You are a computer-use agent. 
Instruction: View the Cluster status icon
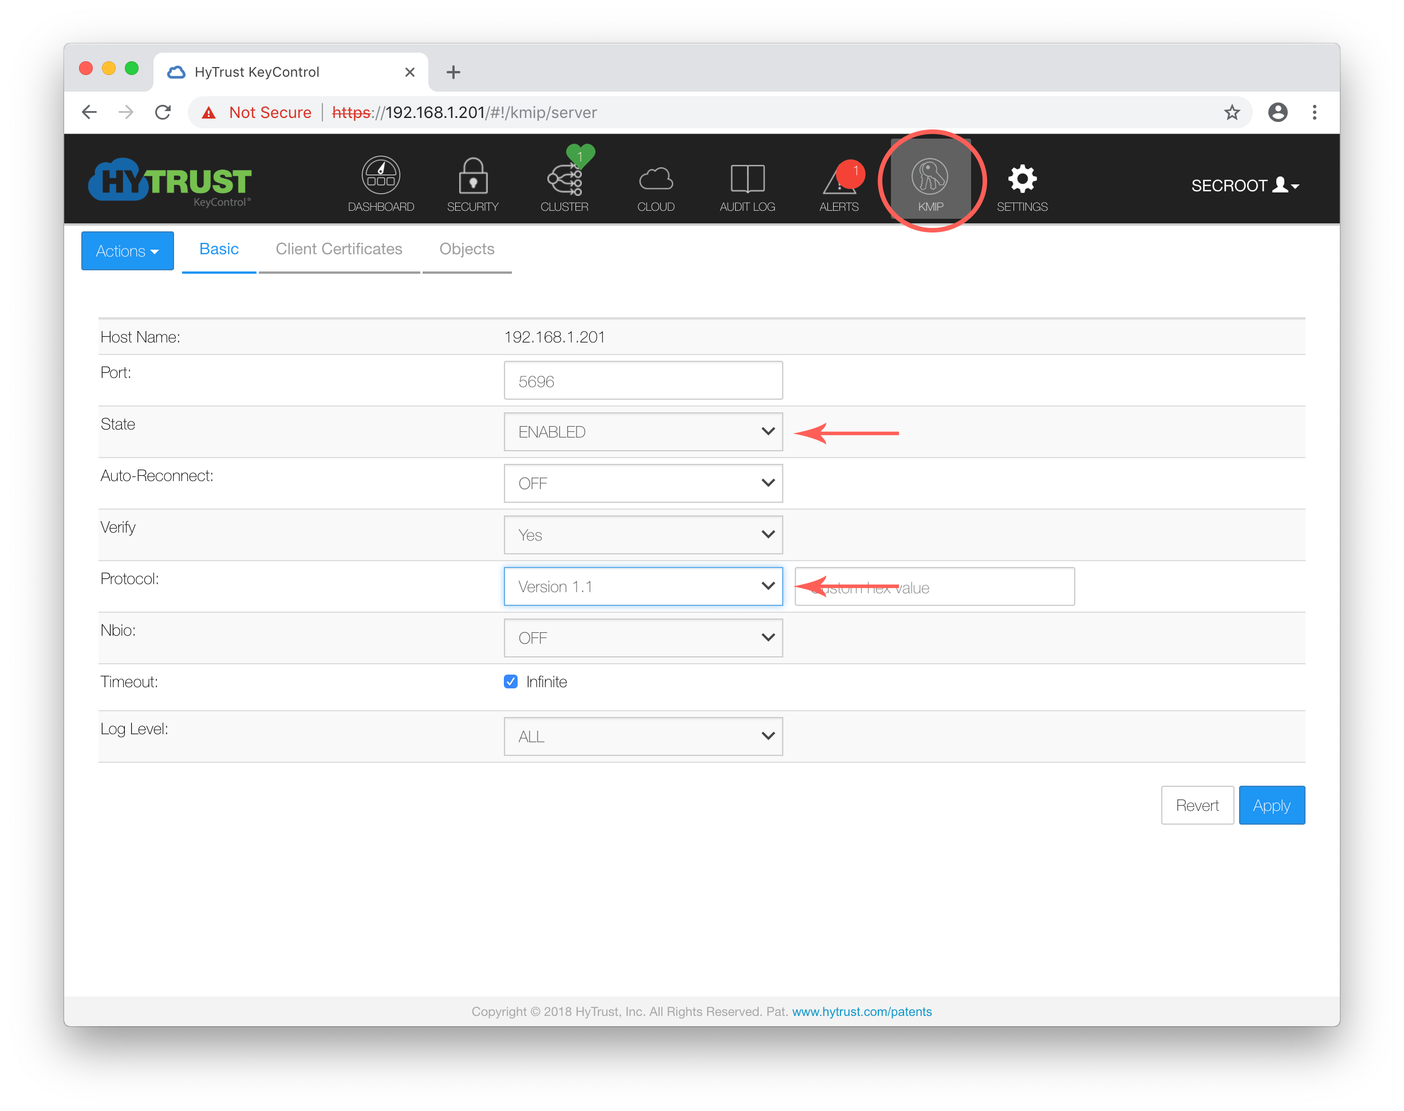(564, 182)
